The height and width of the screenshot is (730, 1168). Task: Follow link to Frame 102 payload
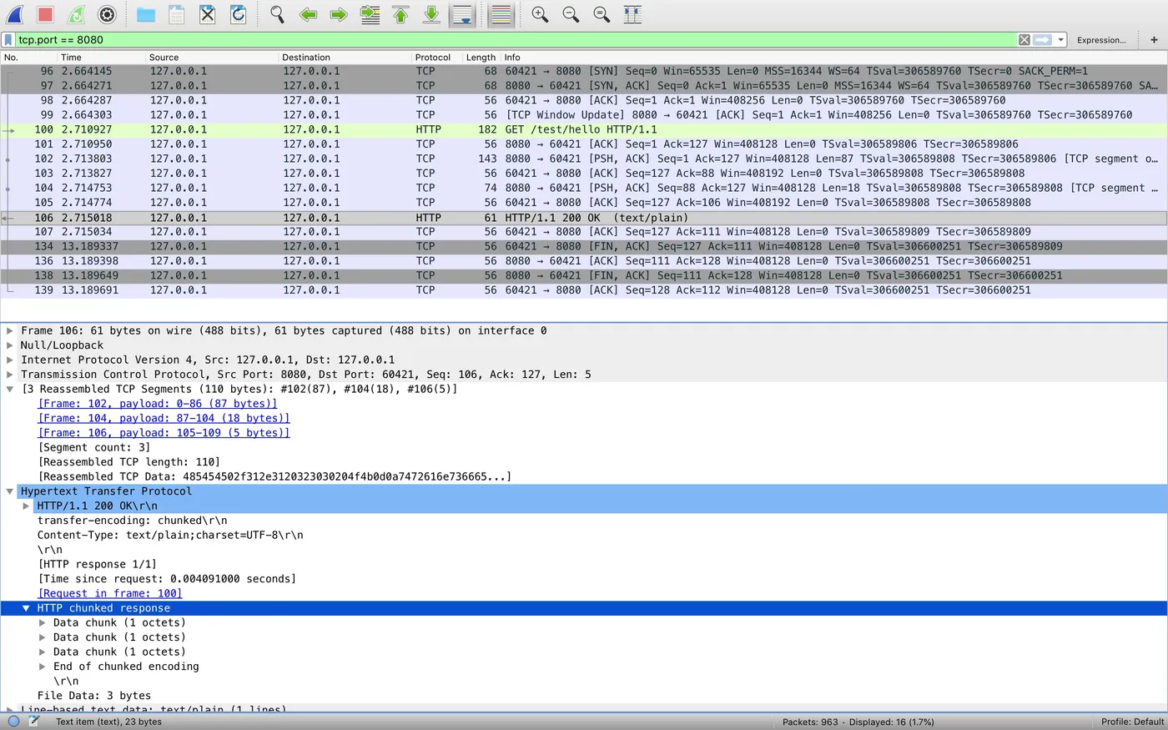(158, 404)
